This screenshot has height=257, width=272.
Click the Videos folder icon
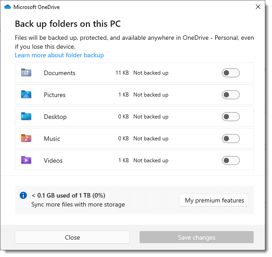tap(26, 160)
